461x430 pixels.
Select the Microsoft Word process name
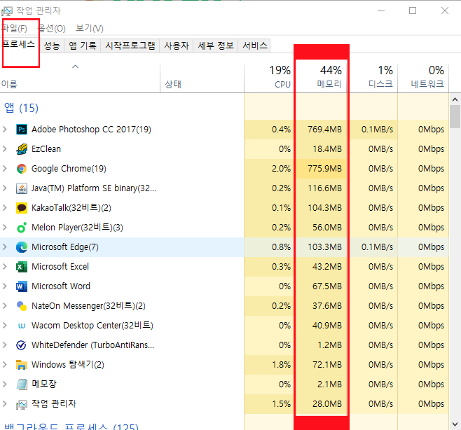61,286
